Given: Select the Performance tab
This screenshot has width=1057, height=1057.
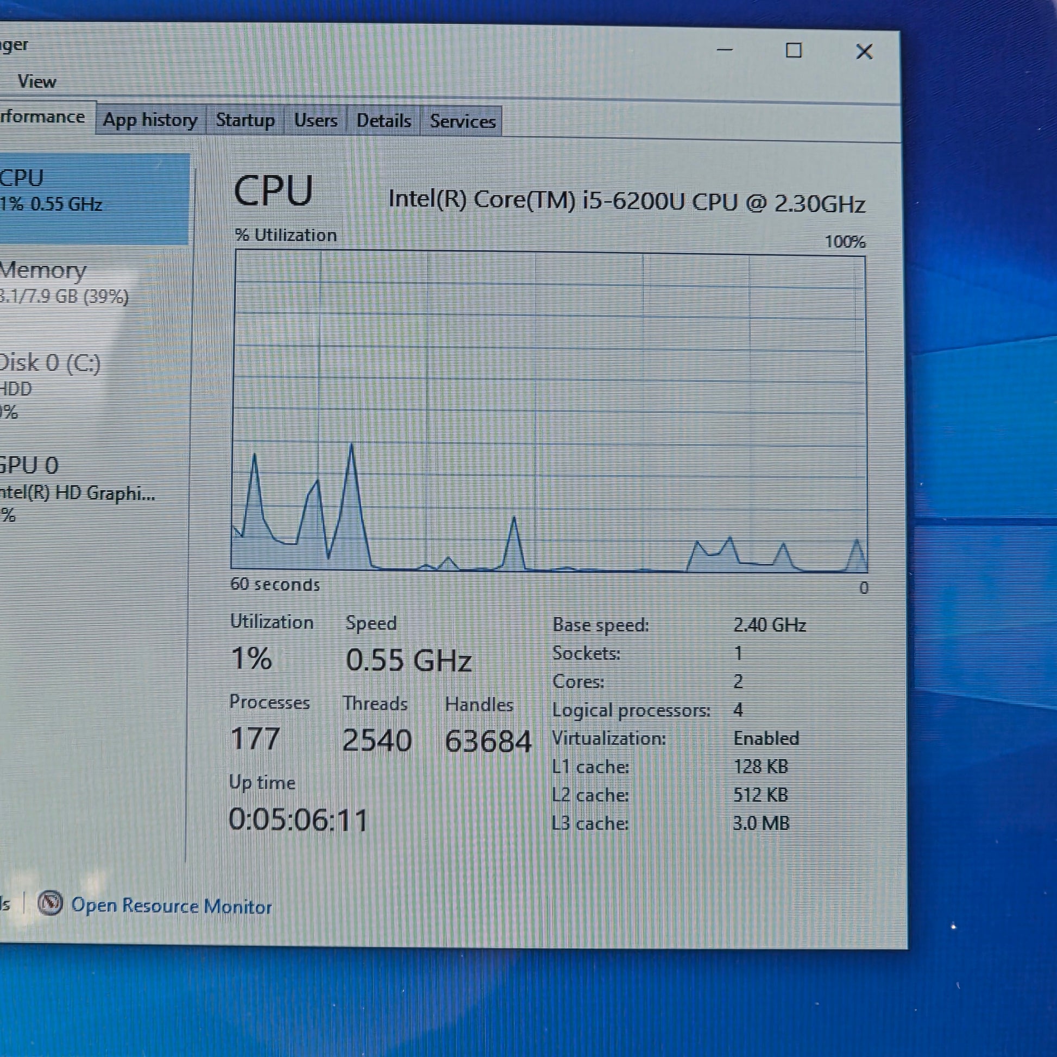Looking at the screenshot, I should tap(44, 117).
